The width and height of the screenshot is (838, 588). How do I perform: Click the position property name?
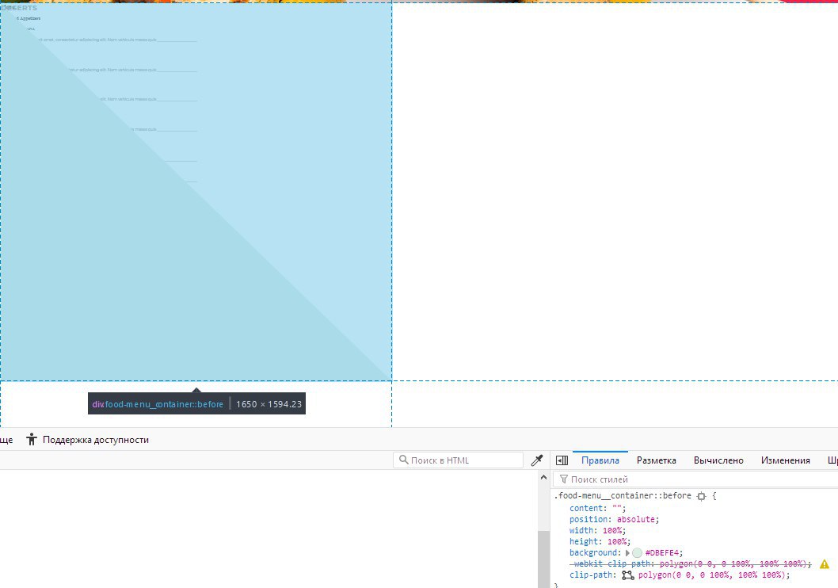click(588, 520)
